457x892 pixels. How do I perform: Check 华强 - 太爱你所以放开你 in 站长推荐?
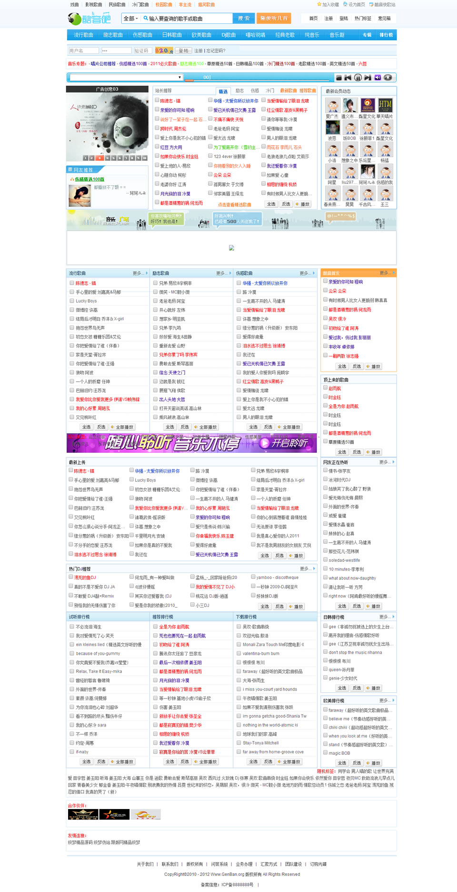210,100
